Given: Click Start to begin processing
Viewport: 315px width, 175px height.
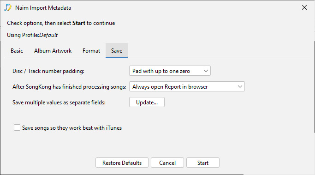Looking at the screenshot, I should 203,163.
